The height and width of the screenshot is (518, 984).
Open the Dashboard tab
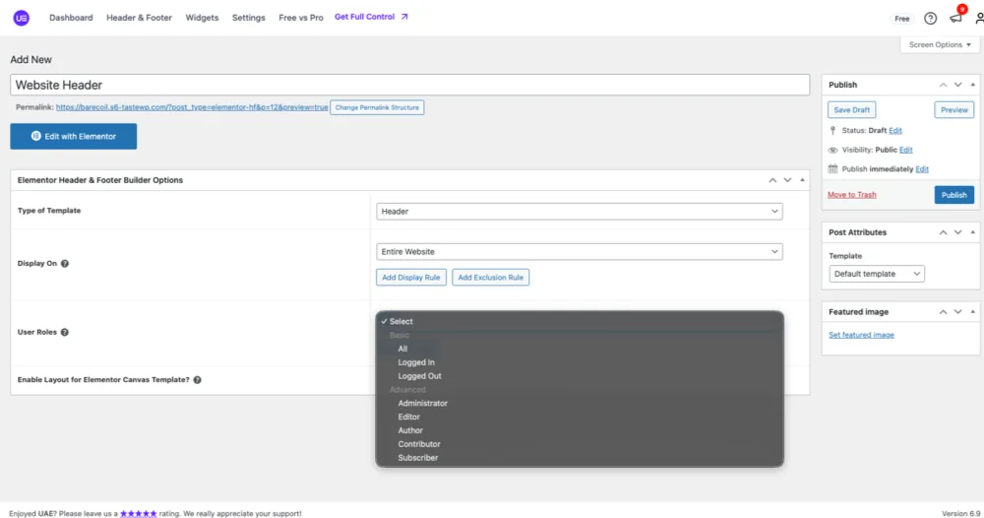[x=71, y=18]
